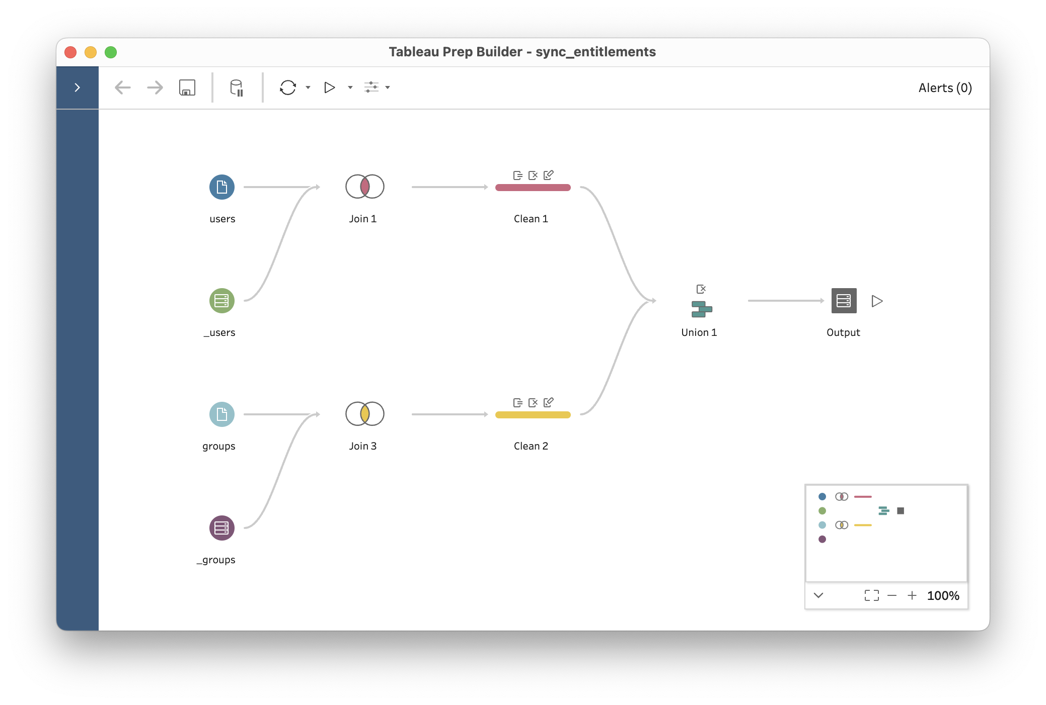Select the Union 1 step icon
This screenshot has width=1046, height=705.
tap(701, 309)
